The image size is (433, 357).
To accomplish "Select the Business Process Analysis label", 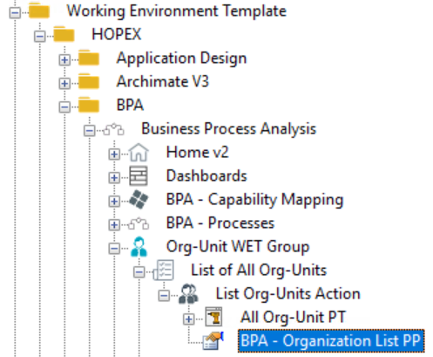I will [x=228, y=129].
